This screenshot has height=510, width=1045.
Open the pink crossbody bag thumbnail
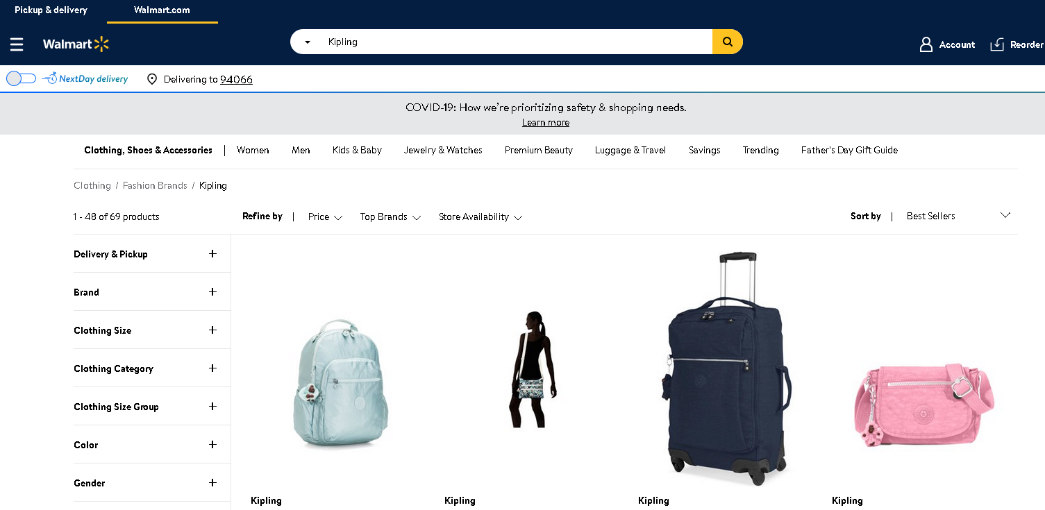[x=924, y=404]
